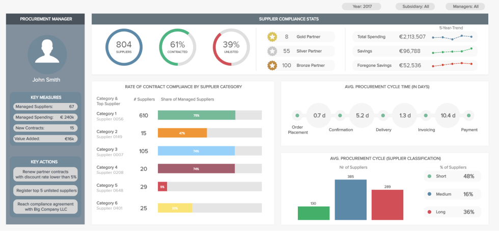Click the Renew partner contracts action
Screen dimensions: 499x232
click(x=46, y=174)
